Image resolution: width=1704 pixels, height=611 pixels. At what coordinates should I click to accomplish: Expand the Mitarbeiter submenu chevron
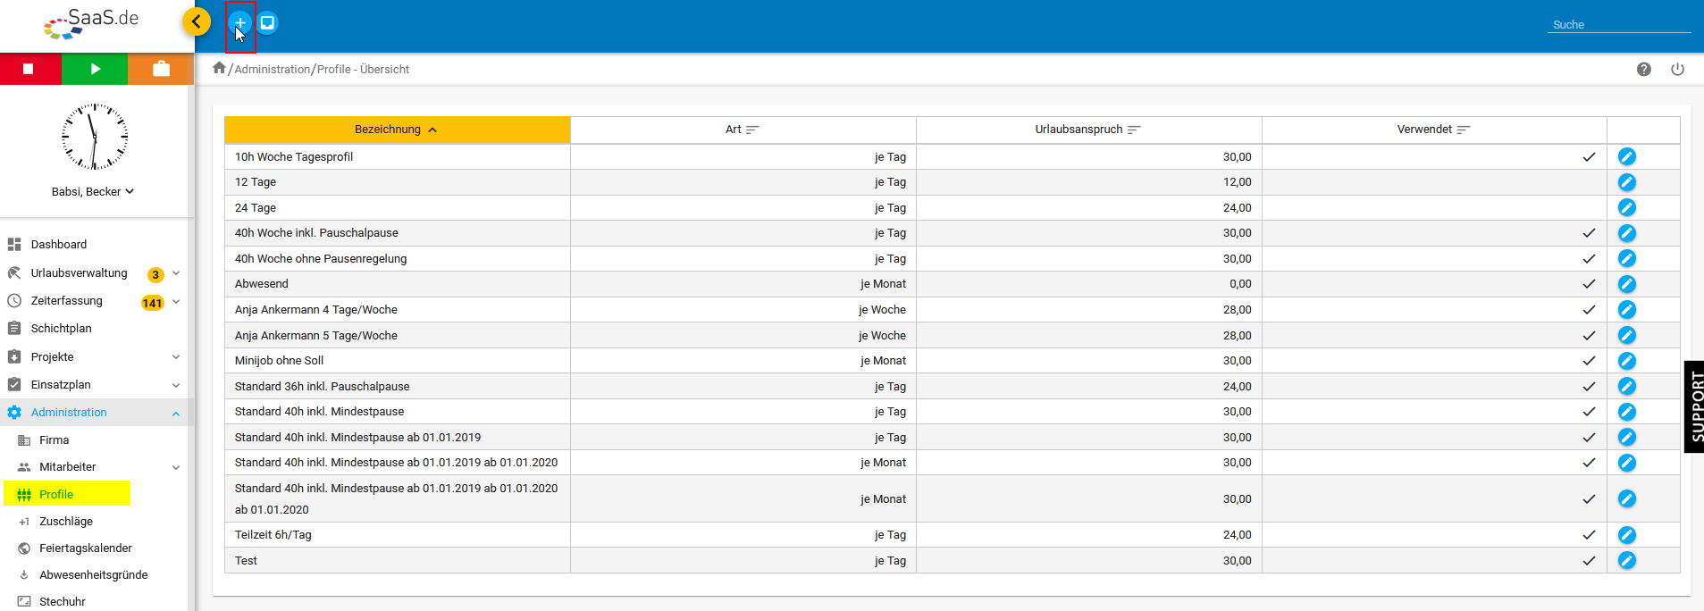click(176, 467)
